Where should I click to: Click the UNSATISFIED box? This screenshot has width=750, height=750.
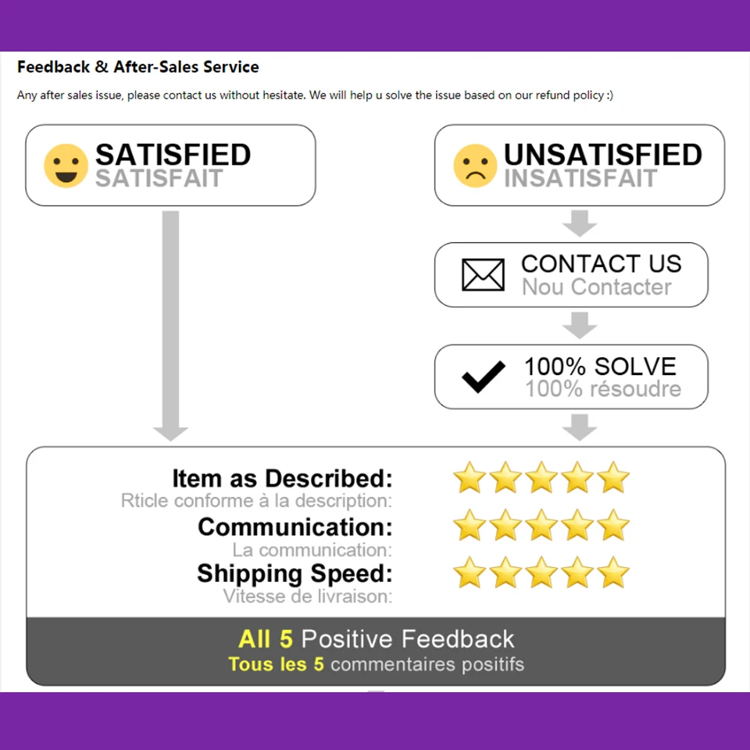[x=580, y=166]
